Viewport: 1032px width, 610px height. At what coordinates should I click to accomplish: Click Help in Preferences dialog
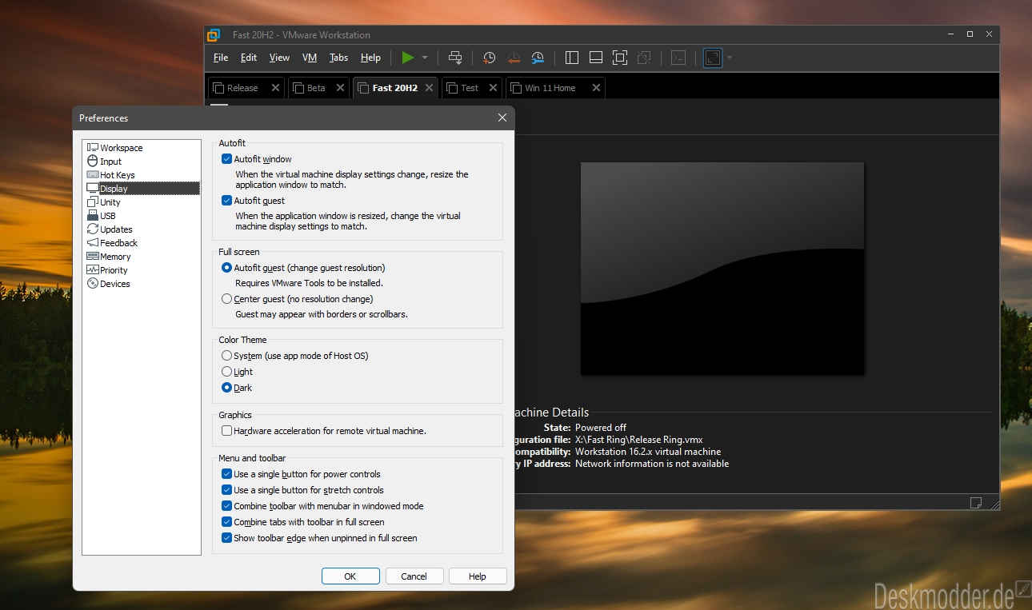478,576
